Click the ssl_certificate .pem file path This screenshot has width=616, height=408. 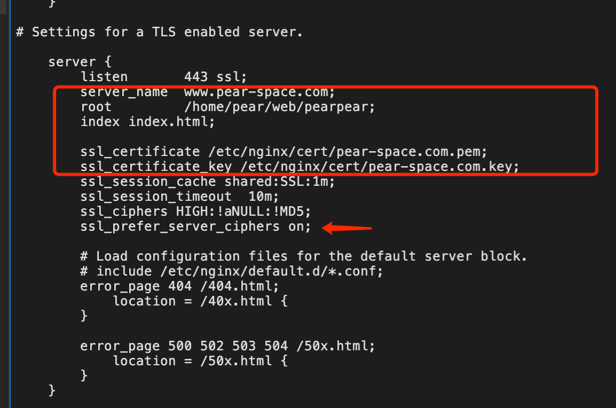click(348, 152)
